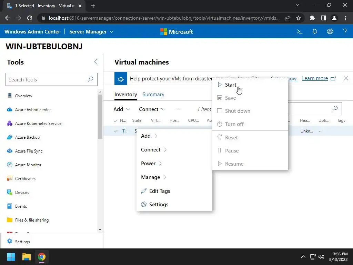353x265 pixels.
Task: Collapse the Tools pane chevron
Action: [x=96, y=62]
